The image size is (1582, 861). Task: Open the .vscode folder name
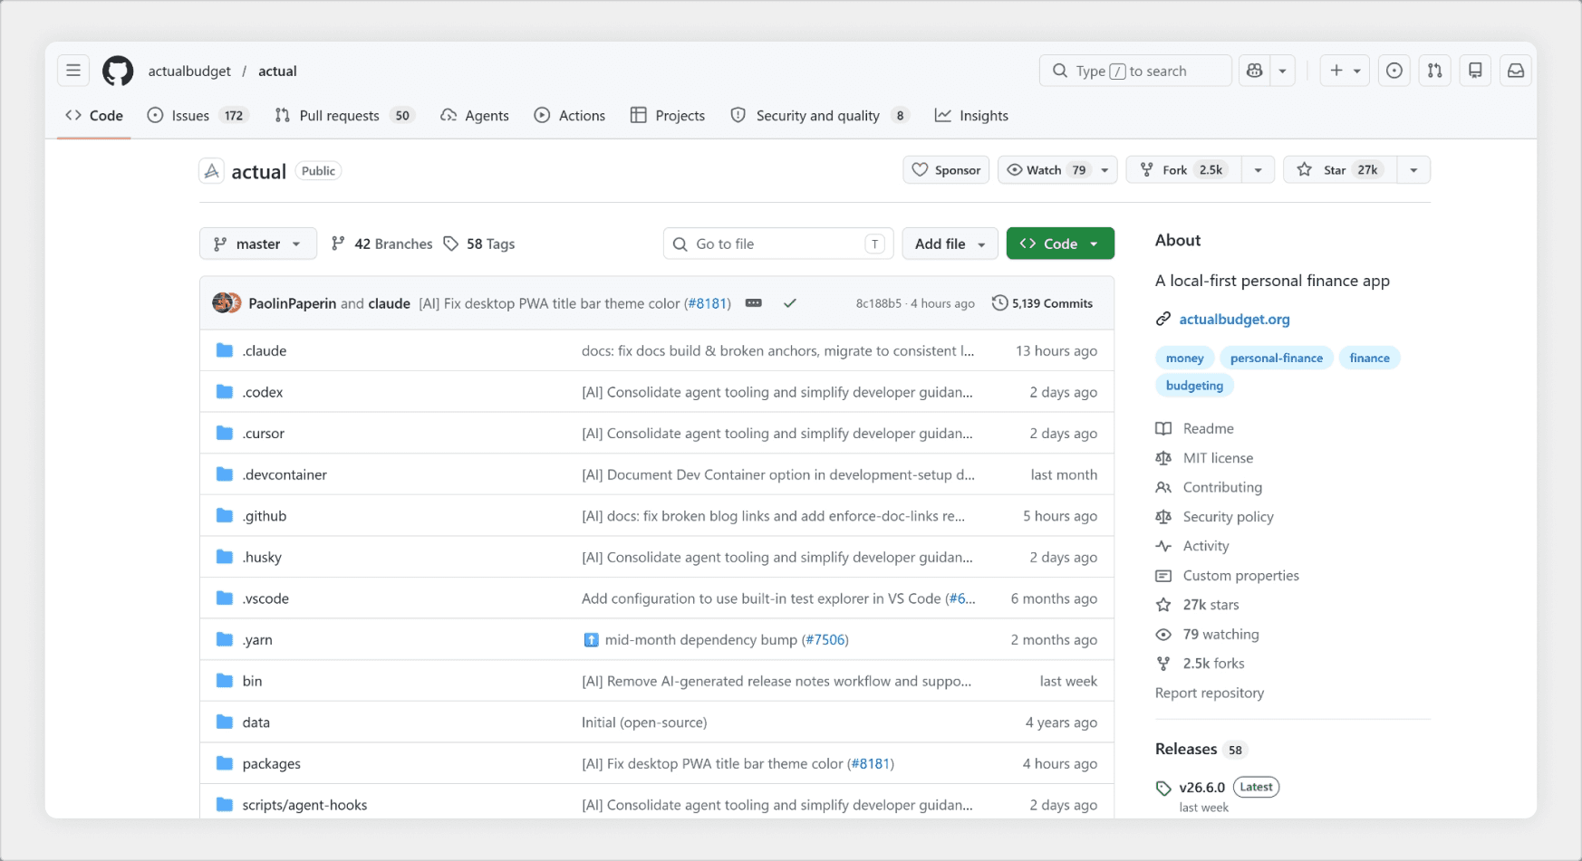click(265, 598)
